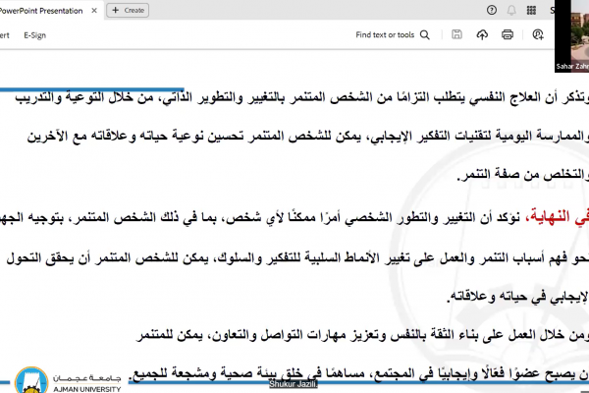Viewport: 589px width, 393px height.
Task: Open the apps grid icon
Action: coord(531,10)
